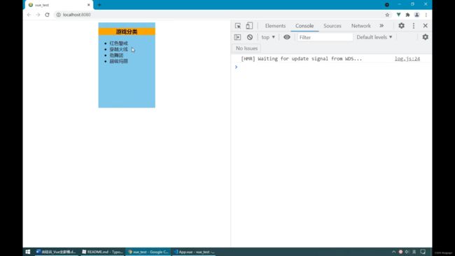Switch to the Elements tab

pos(275,26)
